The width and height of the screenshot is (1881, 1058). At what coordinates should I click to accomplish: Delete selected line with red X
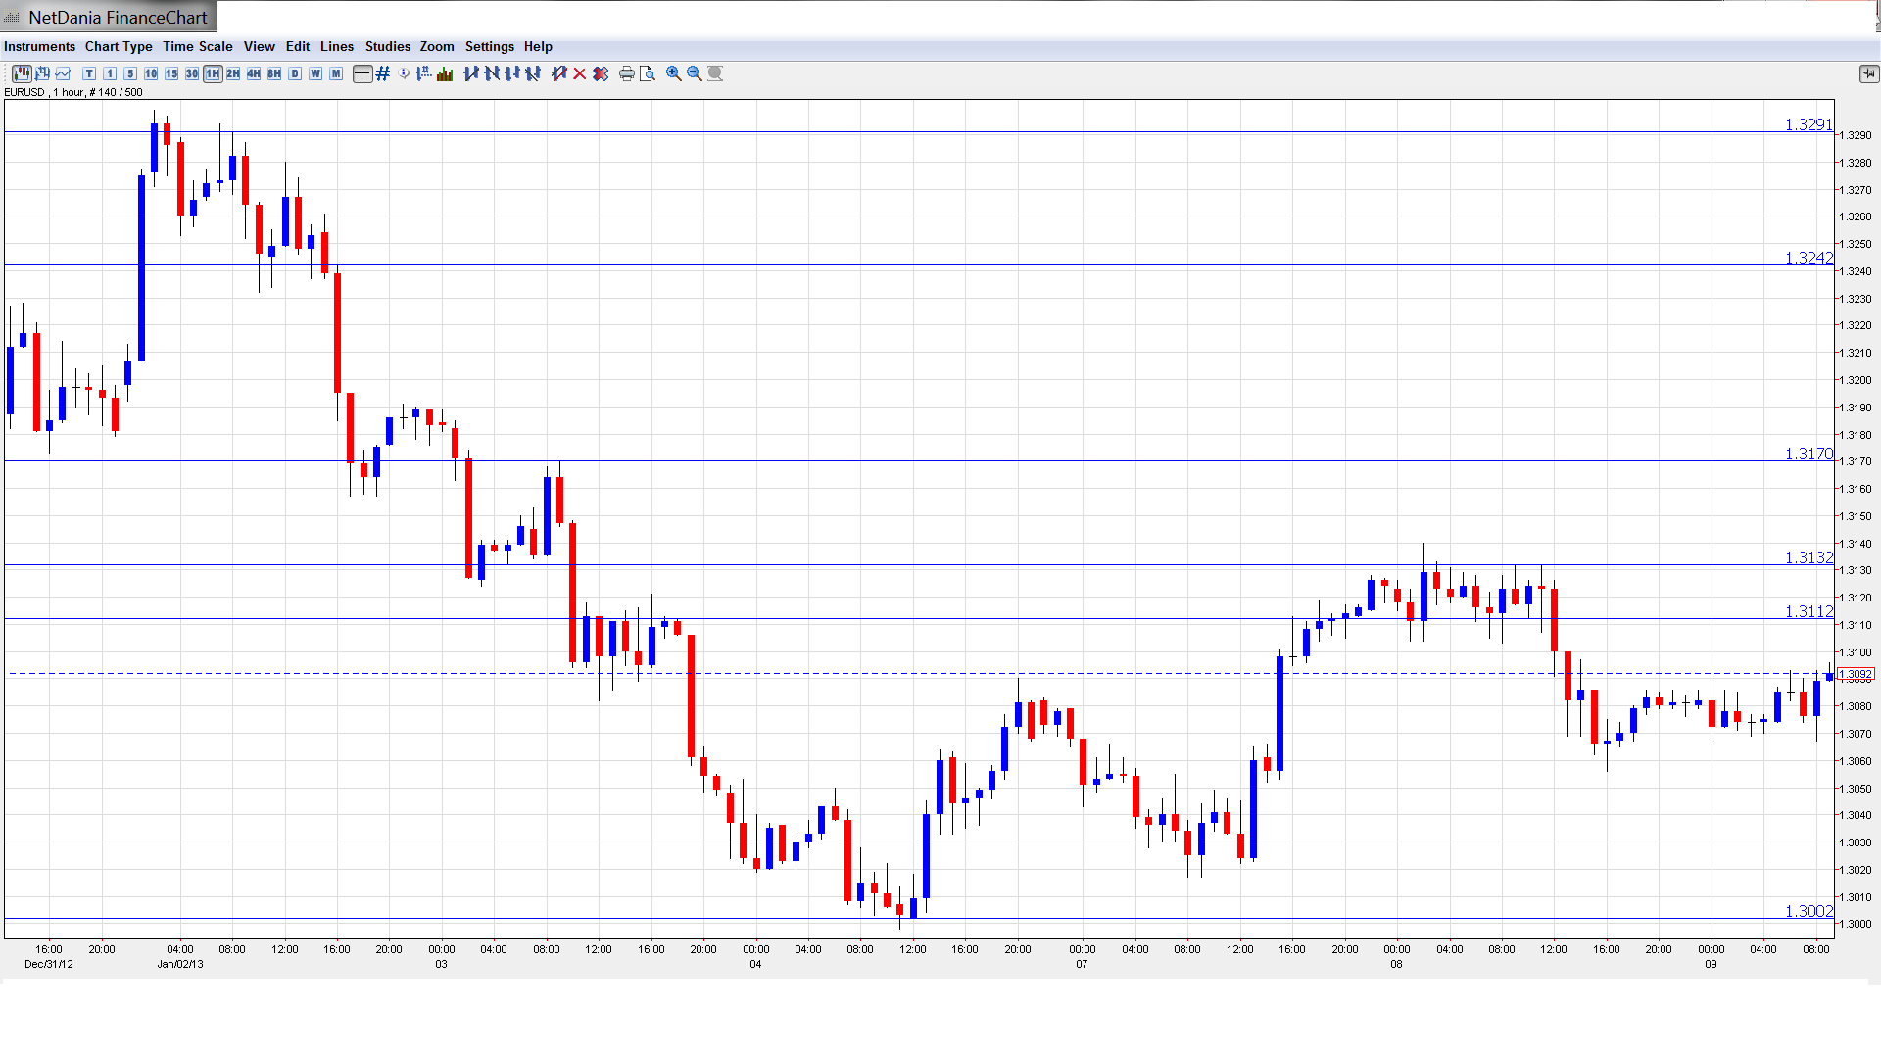[x=580, y=73]
